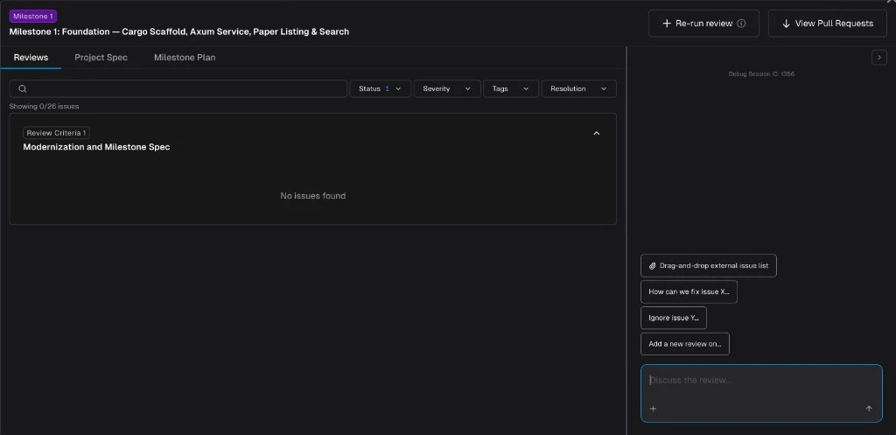
Task: Click the Re-run review button
Action: tap(703, 24)
